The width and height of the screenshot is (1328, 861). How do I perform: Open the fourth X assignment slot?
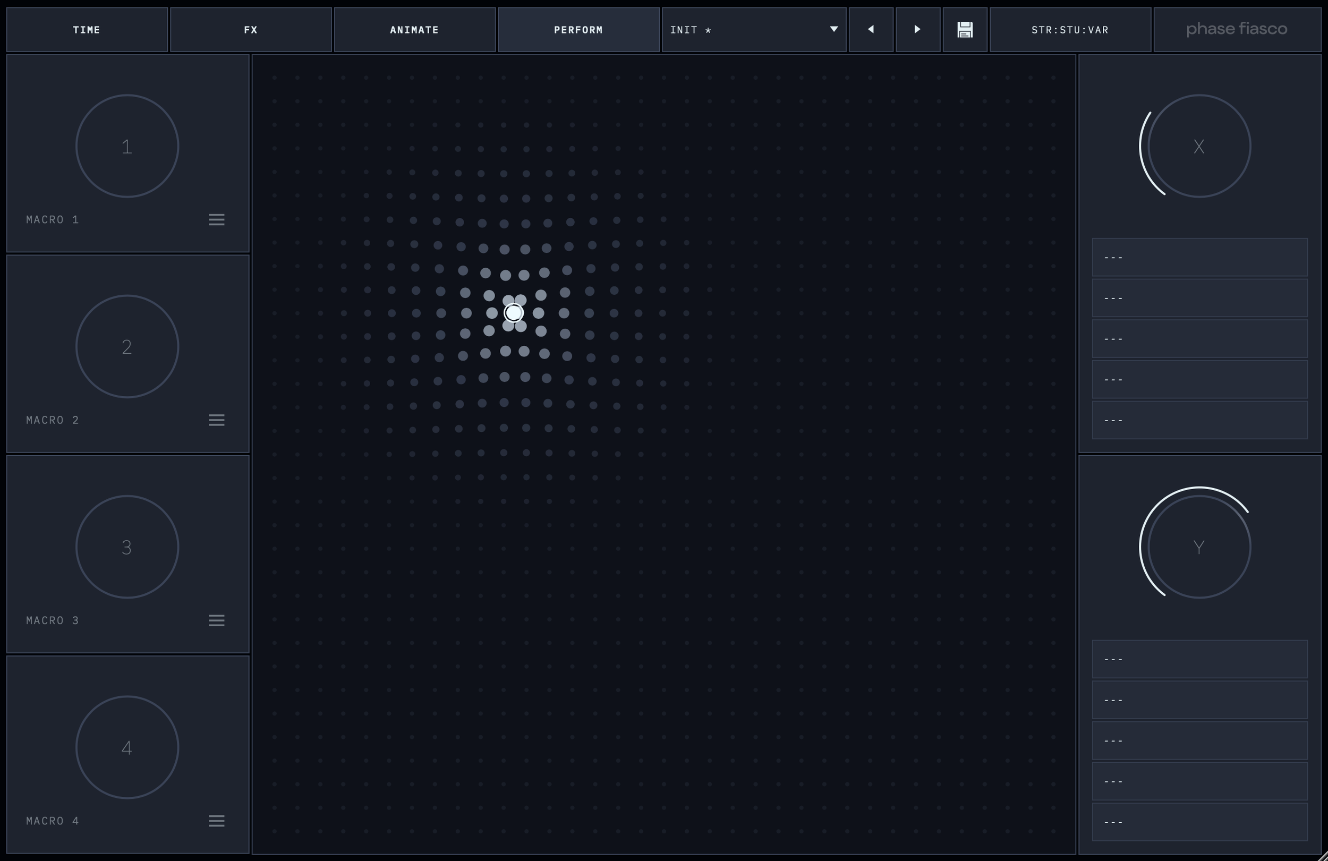[1199, 379]
